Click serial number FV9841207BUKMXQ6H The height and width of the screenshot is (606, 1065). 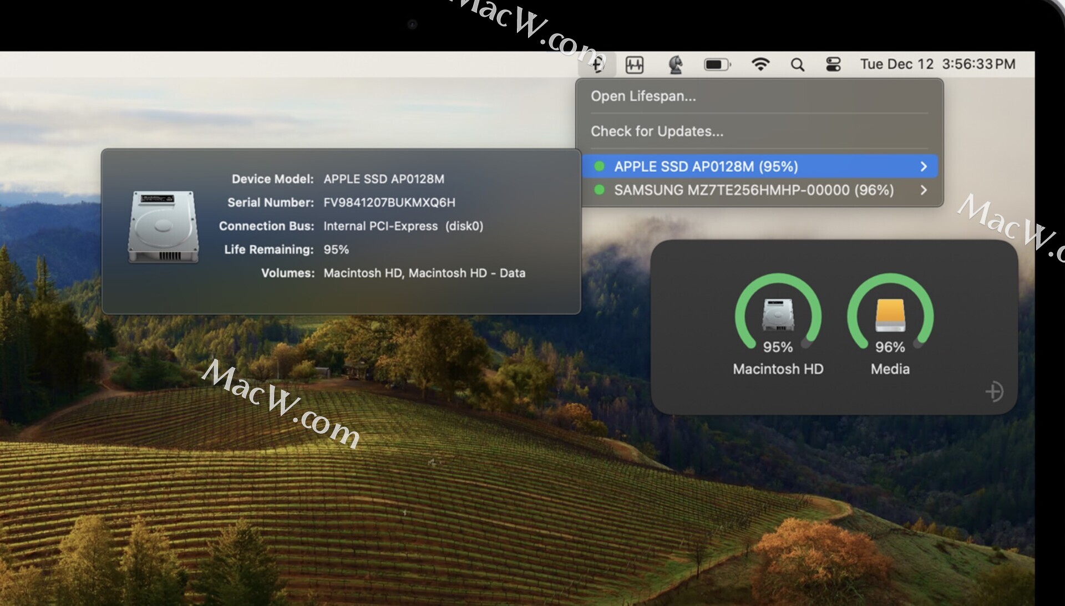coord(389,202)
